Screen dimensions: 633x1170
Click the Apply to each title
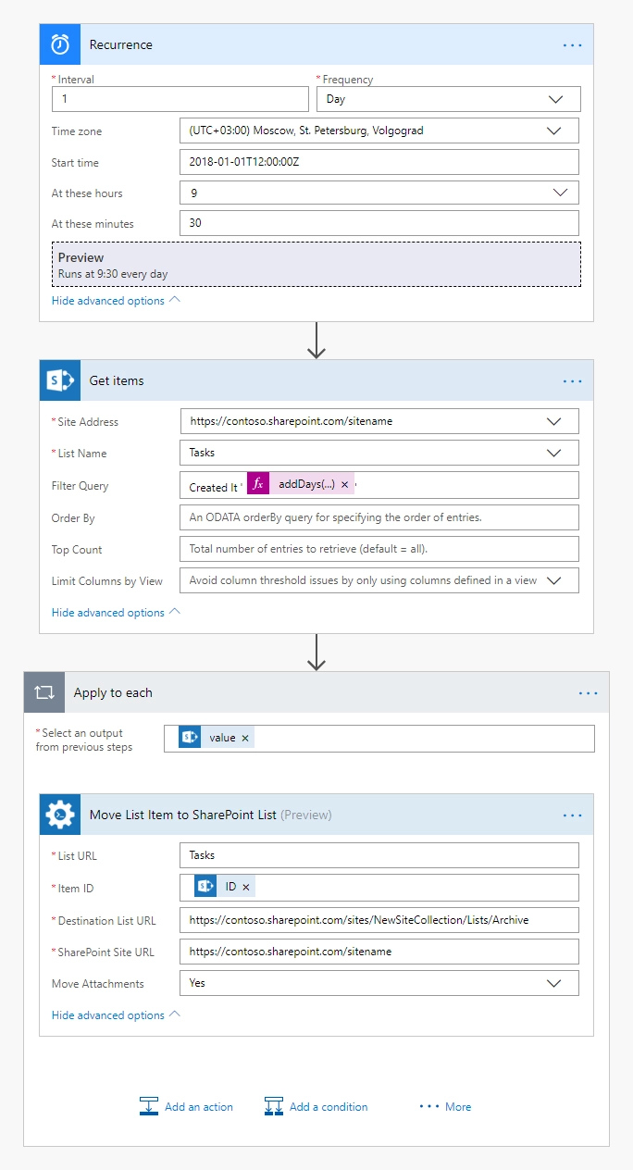pos(113,693)
